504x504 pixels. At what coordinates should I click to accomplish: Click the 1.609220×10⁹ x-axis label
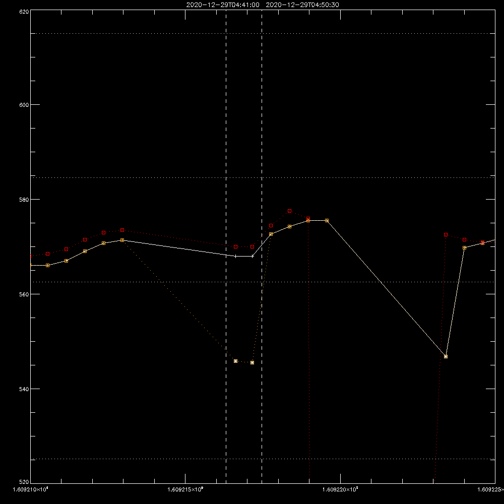(340, 489)
